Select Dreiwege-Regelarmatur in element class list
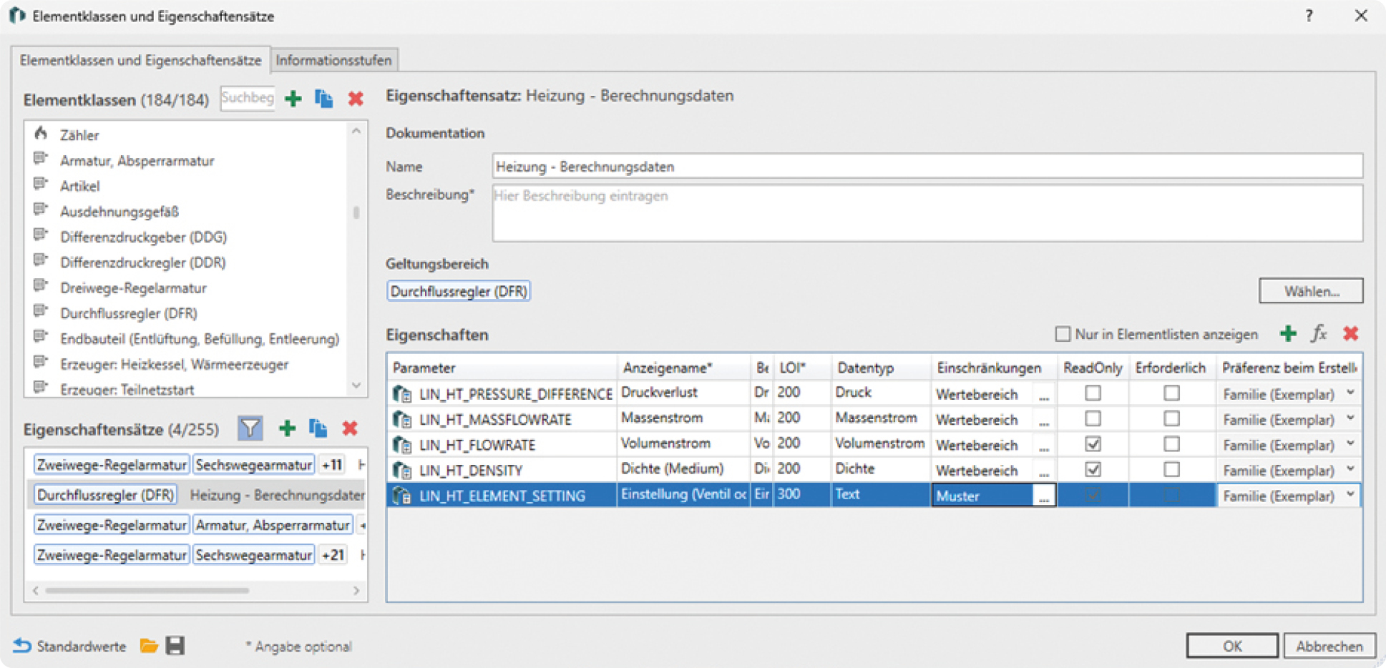The height and width of the screenshot is (668, 1386). pyautogui.click(x=133, y=288)
